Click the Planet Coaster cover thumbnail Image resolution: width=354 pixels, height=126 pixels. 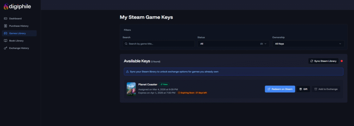[131, 89]
